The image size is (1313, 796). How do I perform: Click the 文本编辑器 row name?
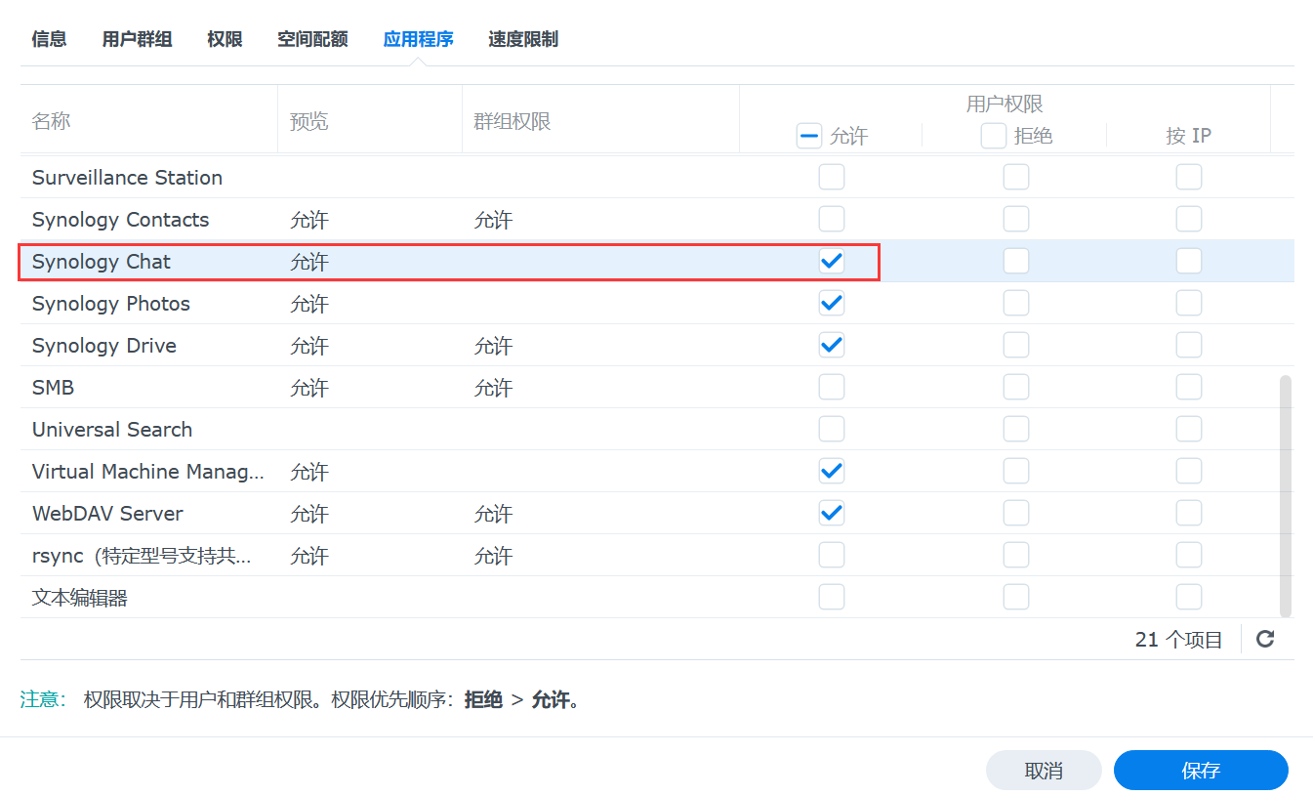[79, 597]
